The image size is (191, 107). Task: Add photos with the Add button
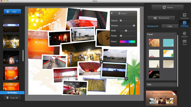click(x=12, y=12)
